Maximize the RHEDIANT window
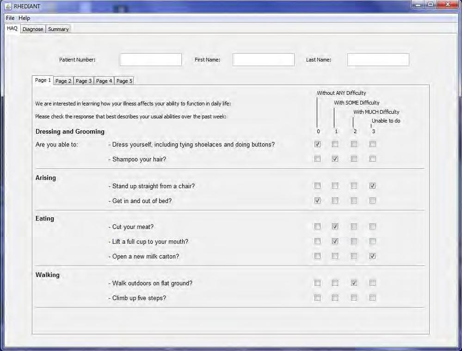 431,5
